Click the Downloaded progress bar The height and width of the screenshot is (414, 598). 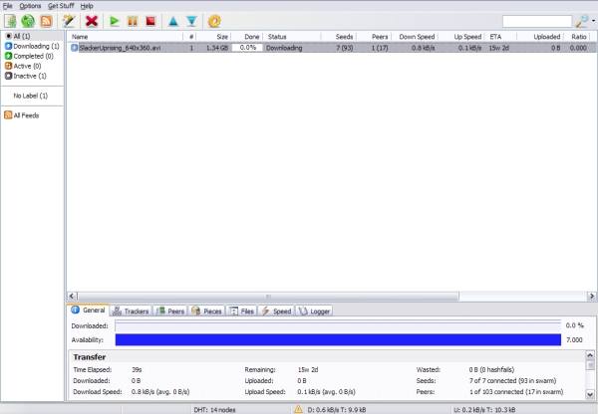[338, 326]
